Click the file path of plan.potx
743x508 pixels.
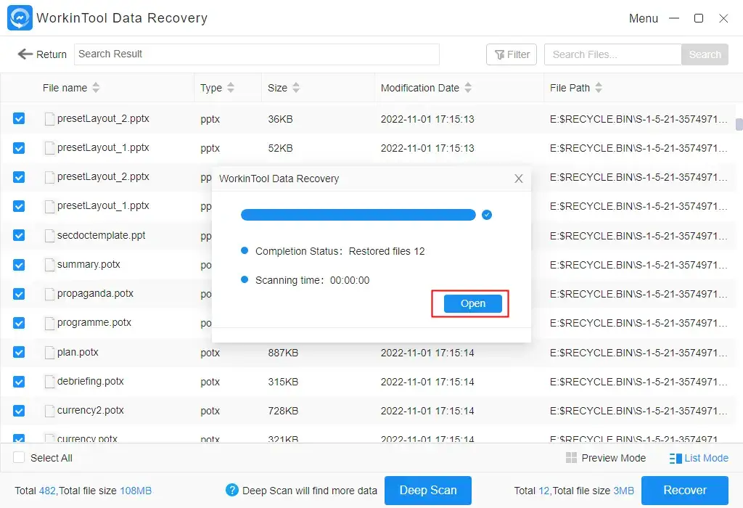pos(639,353)
